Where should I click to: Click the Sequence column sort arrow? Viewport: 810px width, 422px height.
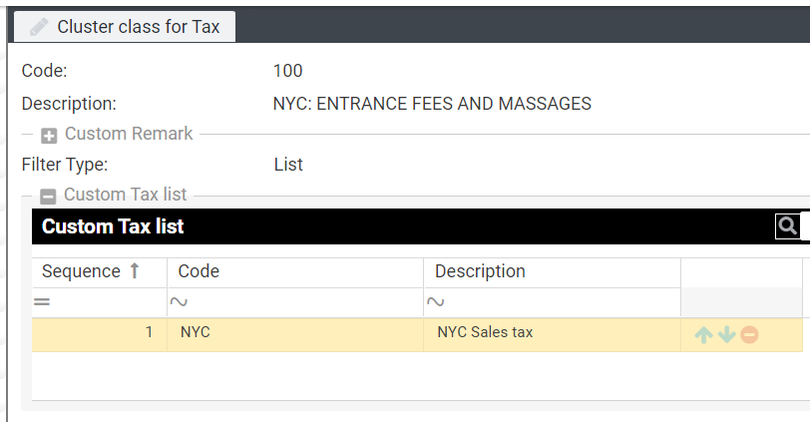click(135, 271)
